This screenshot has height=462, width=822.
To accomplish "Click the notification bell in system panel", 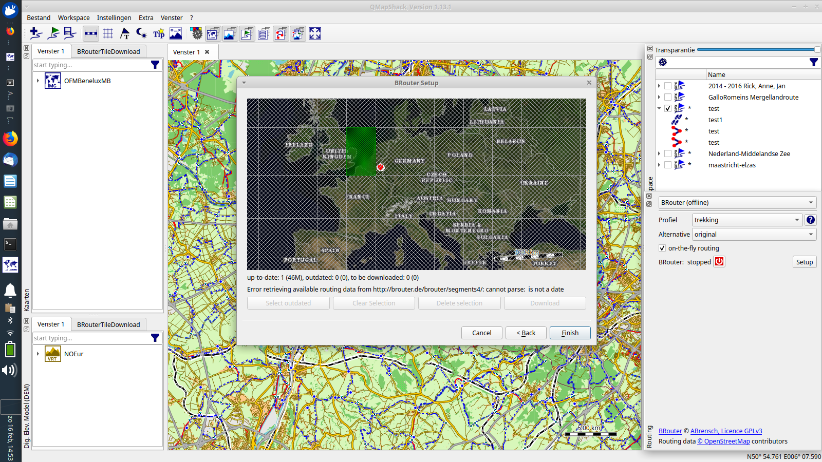I will (10, 291).
